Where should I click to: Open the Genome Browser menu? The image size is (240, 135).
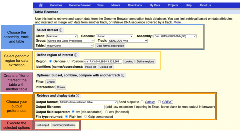point(80,5)
